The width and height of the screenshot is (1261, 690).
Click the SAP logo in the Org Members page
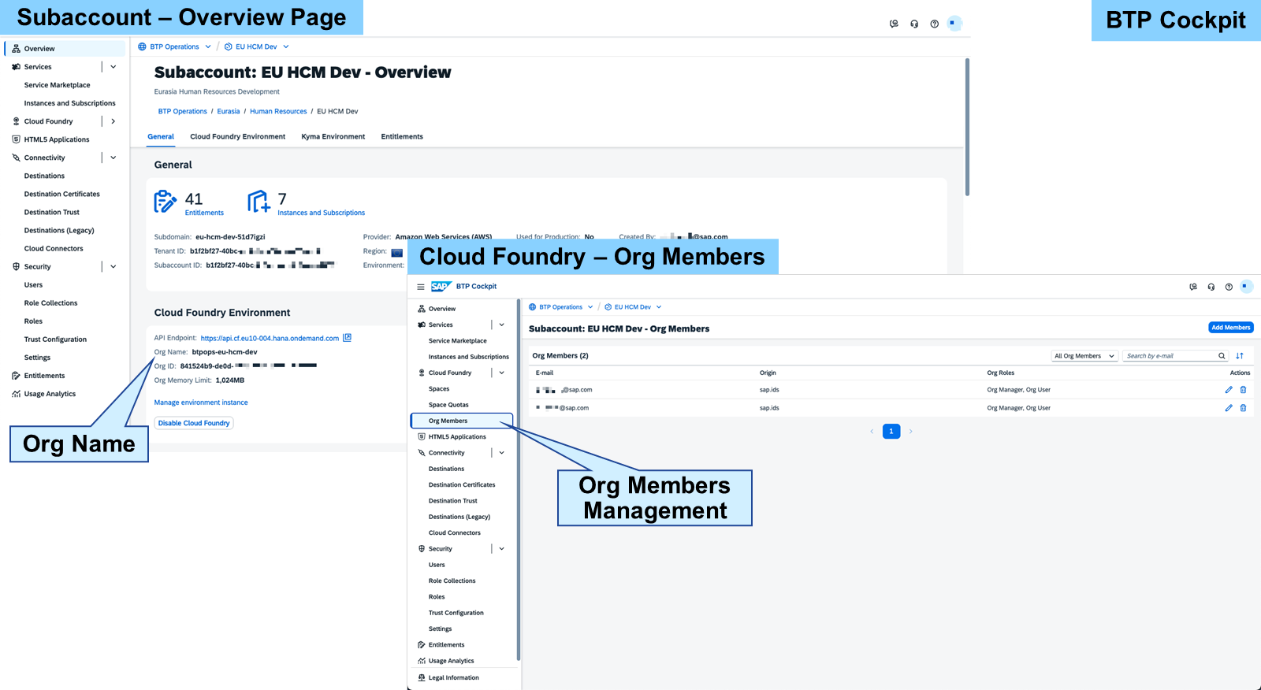441,287
